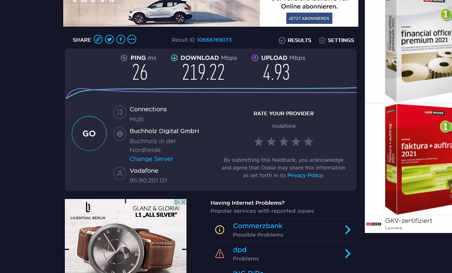Open the Settings menu

coord(336,40)
